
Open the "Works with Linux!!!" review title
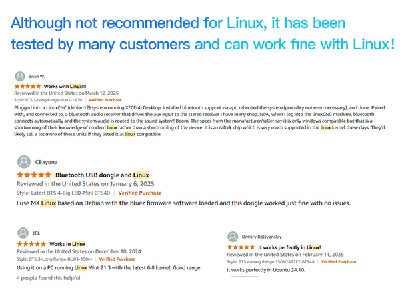tap(65, 87)
